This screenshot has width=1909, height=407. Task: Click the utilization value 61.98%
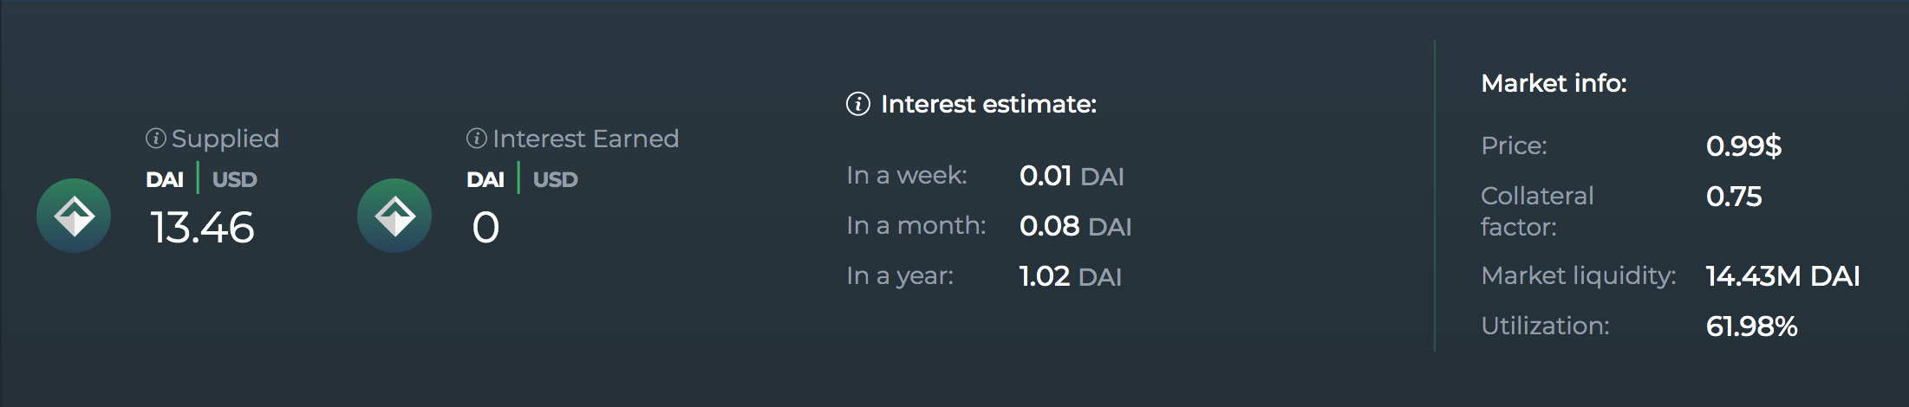coord(1751,326)
